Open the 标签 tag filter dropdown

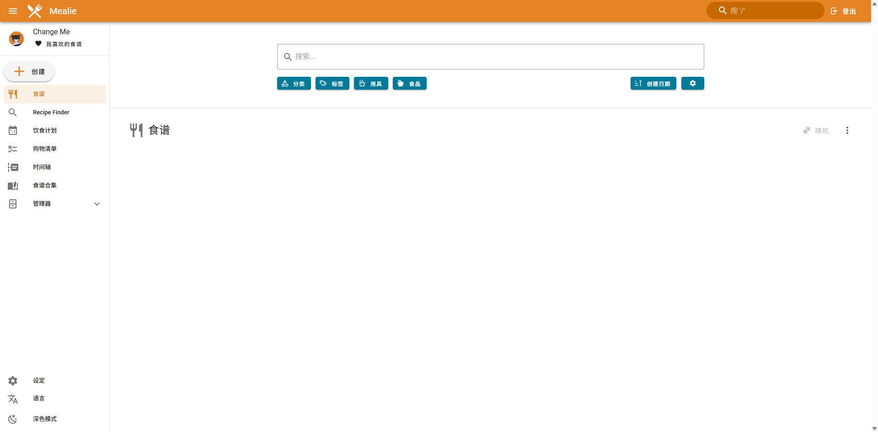[332, 84]
